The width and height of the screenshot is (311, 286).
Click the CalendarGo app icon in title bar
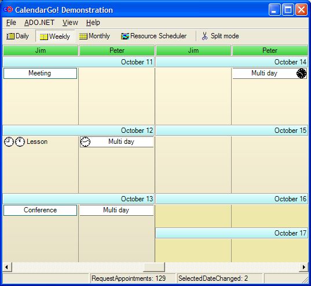point(8,9)
